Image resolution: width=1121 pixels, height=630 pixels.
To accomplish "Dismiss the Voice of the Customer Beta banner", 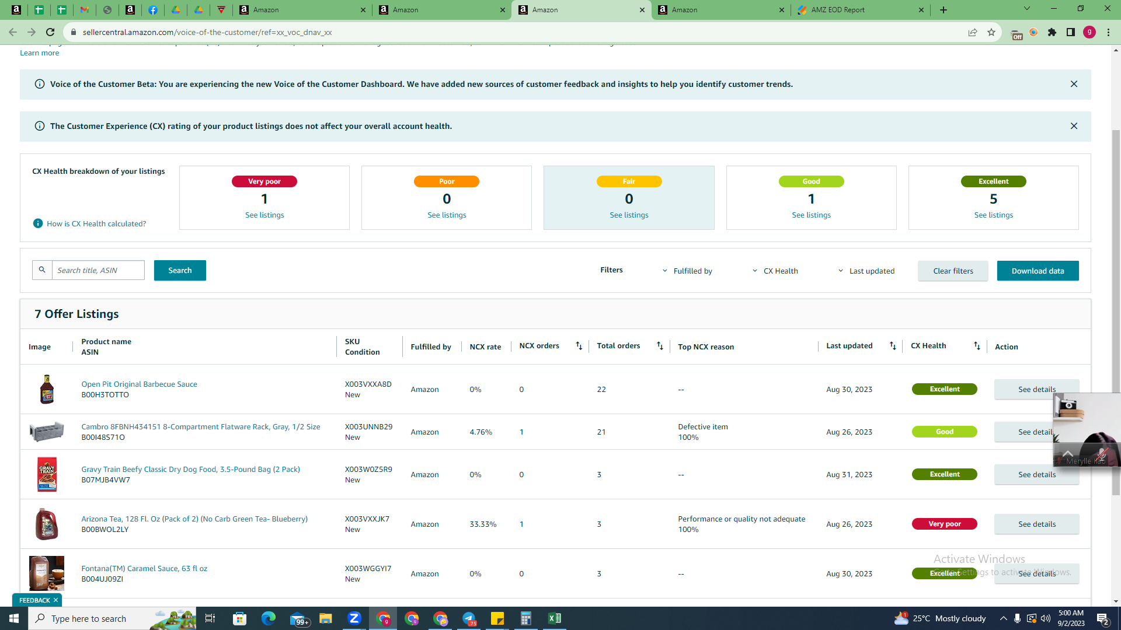I will point(1074,84).
